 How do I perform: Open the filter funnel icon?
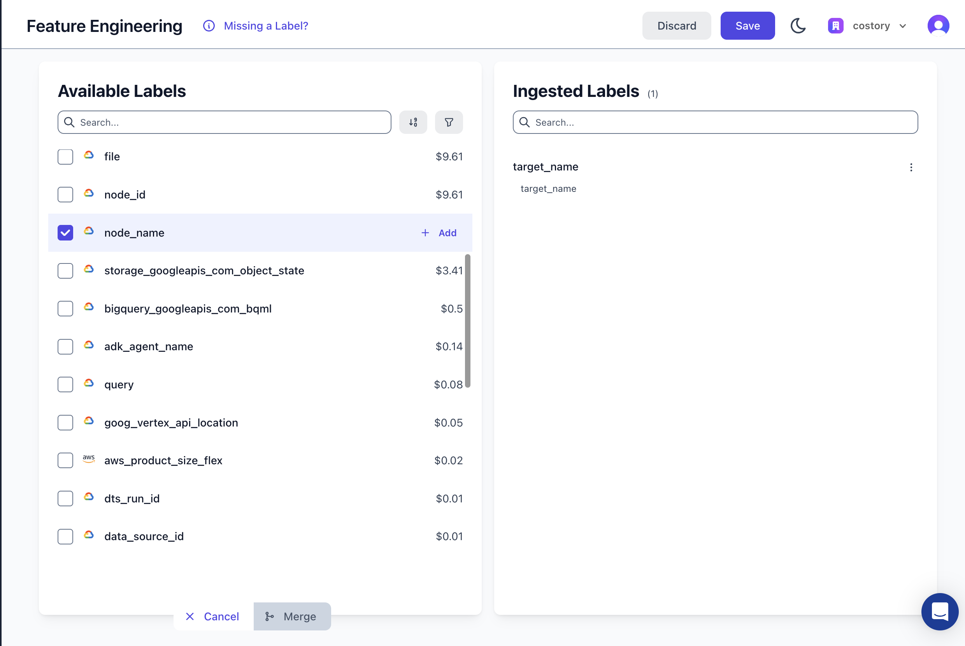[449, 122]
